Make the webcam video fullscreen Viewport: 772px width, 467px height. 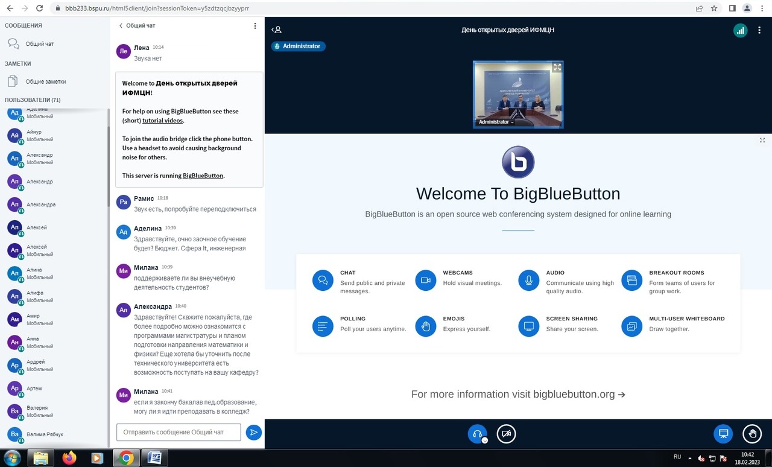click(x=557, y=68)
